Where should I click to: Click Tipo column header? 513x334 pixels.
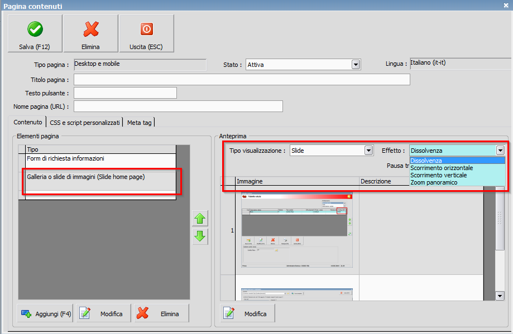[x=101, y=149]
